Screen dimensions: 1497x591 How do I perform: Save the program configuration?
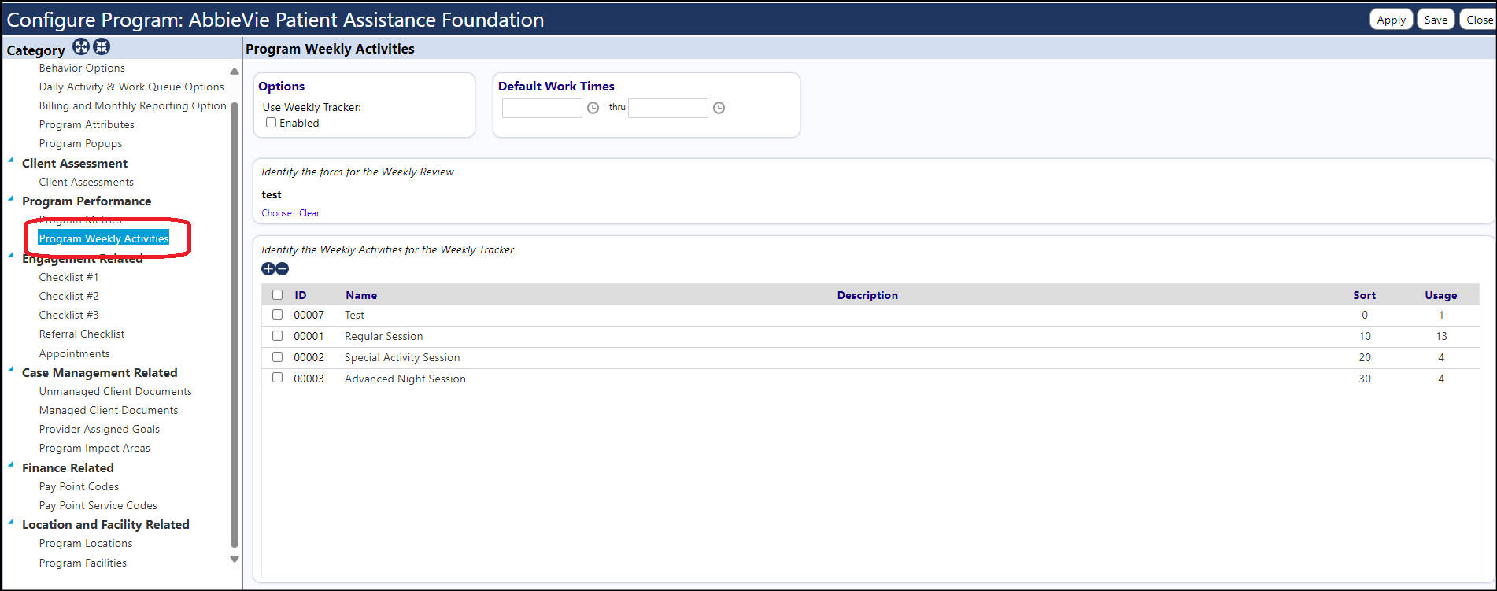1436,20
